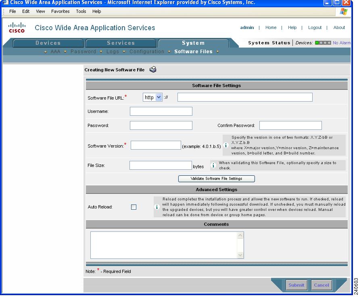Screen dimensions: 359x300
Task: Click the info icon beside Software Version hint
Action: coord(226,145)
